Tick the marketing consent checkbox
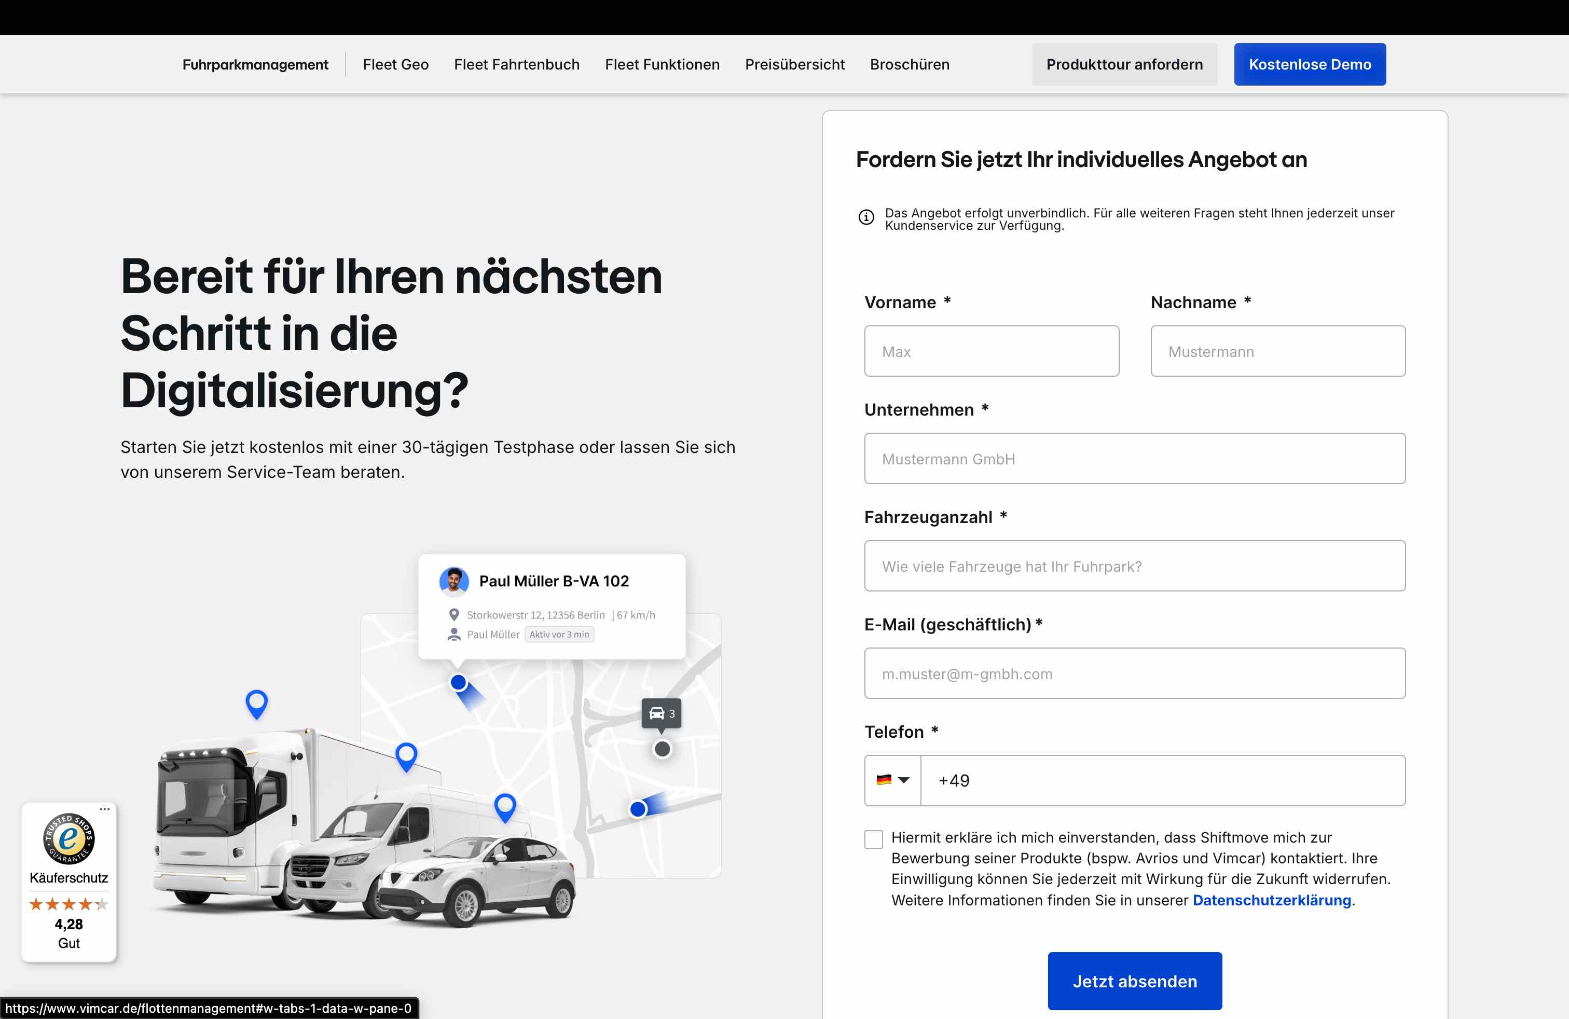1569x1019 pixels. (874, 839)
